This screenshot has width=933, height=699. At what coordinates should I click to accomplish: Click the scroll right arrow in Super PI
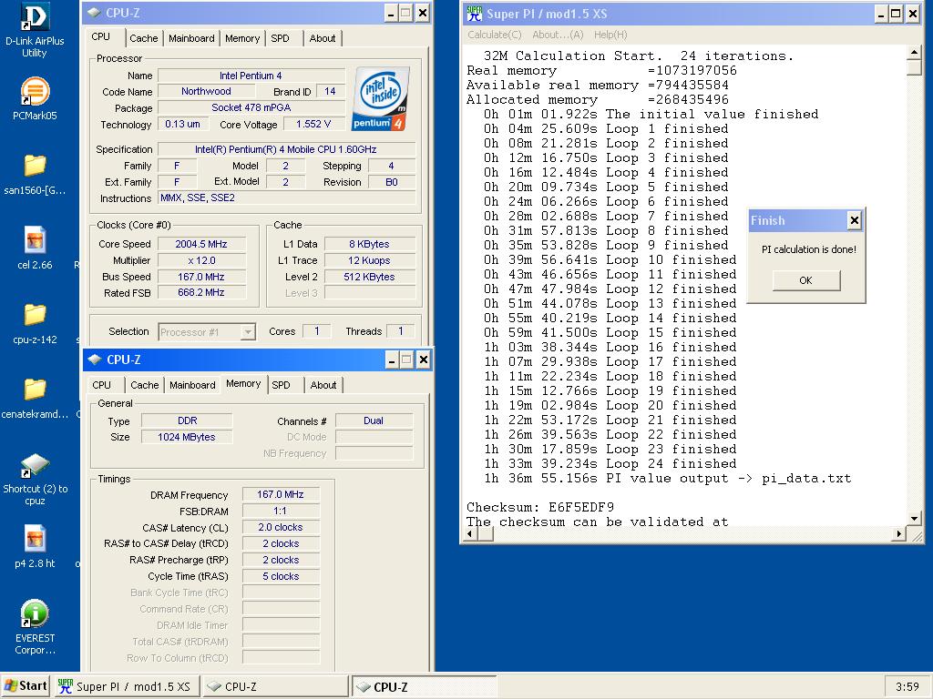coord(898,533)
